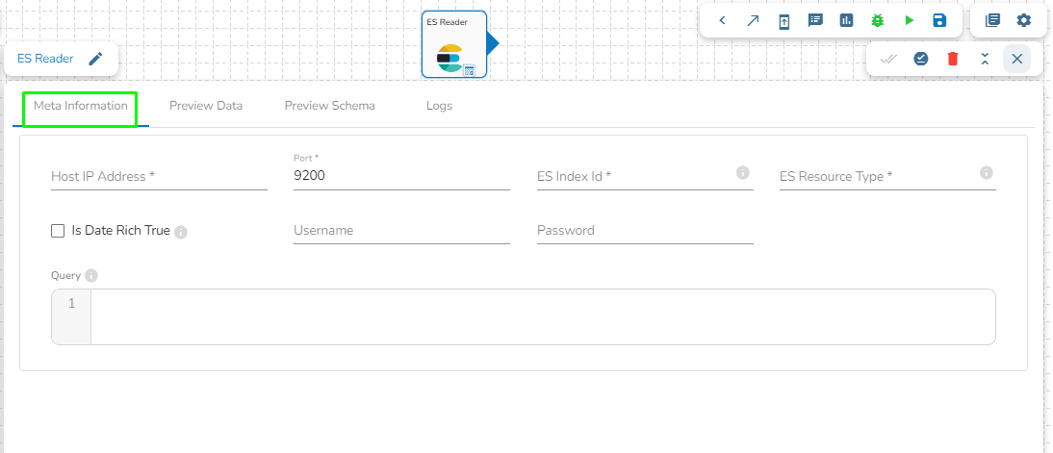Click the diagonal arrow icon in toolbar
This screenshot has height=453, width=1053.
[753, 20]
